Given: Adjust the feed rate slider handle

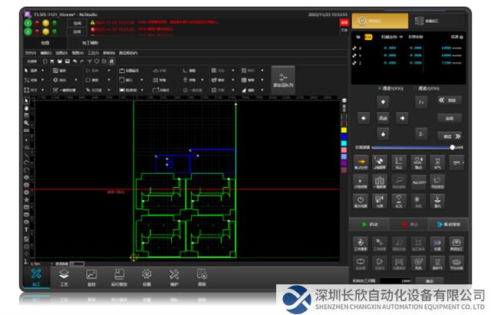Looking at the screenshot, I should click(x=453, y=146).
